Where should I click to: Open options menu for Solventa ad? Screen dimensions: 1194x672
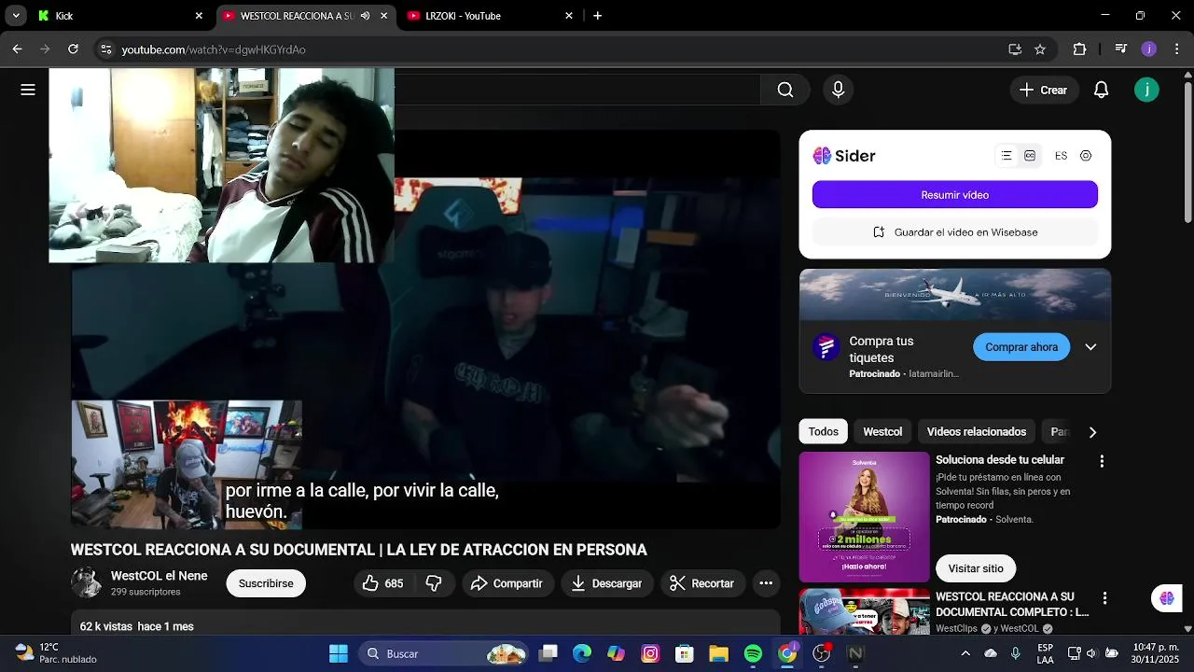point(1102,461)
